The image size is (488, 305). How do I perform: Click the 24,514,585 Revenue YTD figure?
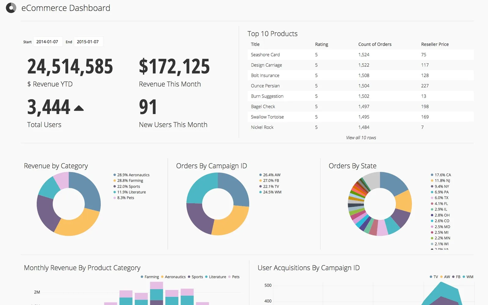70,66
